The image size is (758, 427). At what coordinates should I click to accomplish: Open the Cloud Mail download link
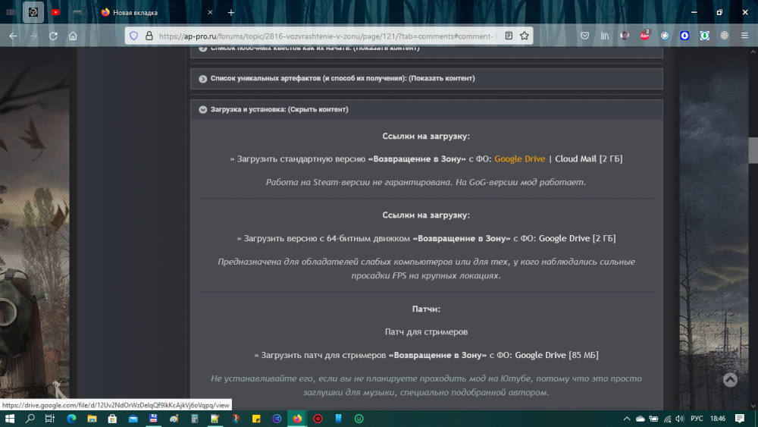(x=576, y=159)
